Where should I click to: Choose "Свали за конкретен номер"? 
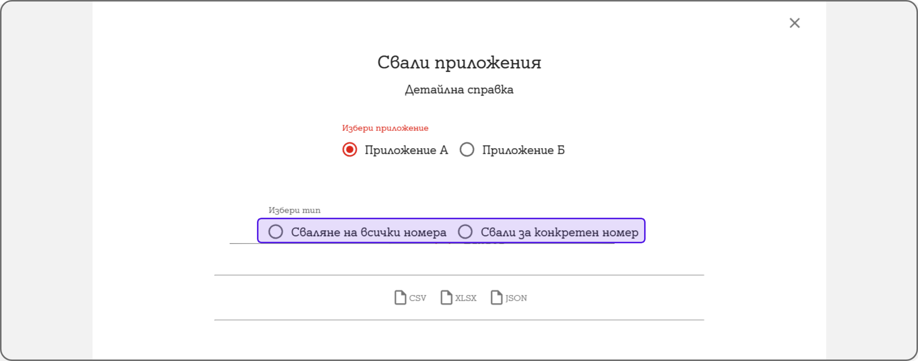[x=466, y=232]
